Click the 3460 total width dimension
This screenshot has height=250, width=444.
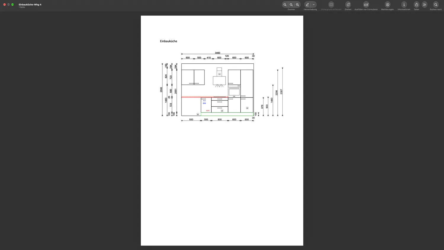(218, 53)
